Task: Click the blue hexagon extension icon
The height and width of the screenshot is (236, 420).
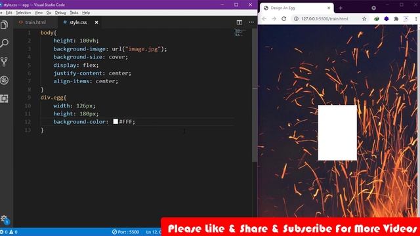Action: click(387, 19)
